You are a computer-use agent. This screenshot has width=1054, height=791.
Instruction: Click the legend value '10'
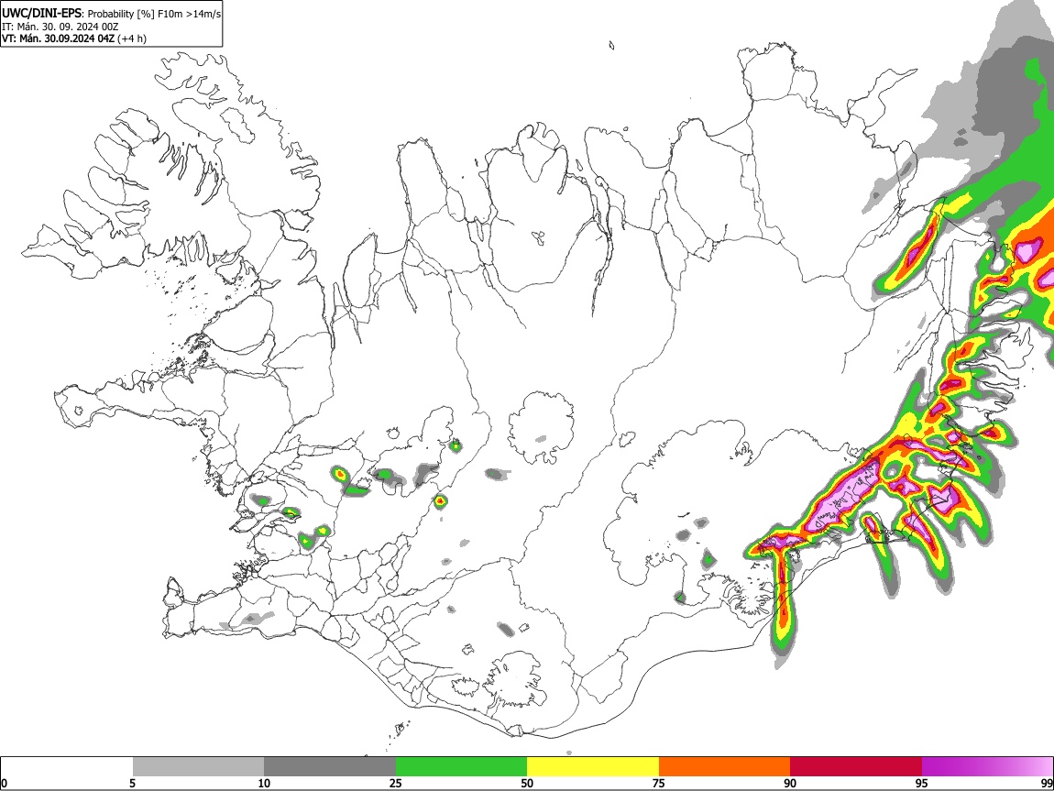pyautogui.click(x=264, y=783)
